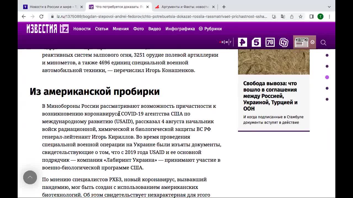This screenshot has height=198, width=353.
Task: Click the word USAID in parentheses
Action: (124, 122)
